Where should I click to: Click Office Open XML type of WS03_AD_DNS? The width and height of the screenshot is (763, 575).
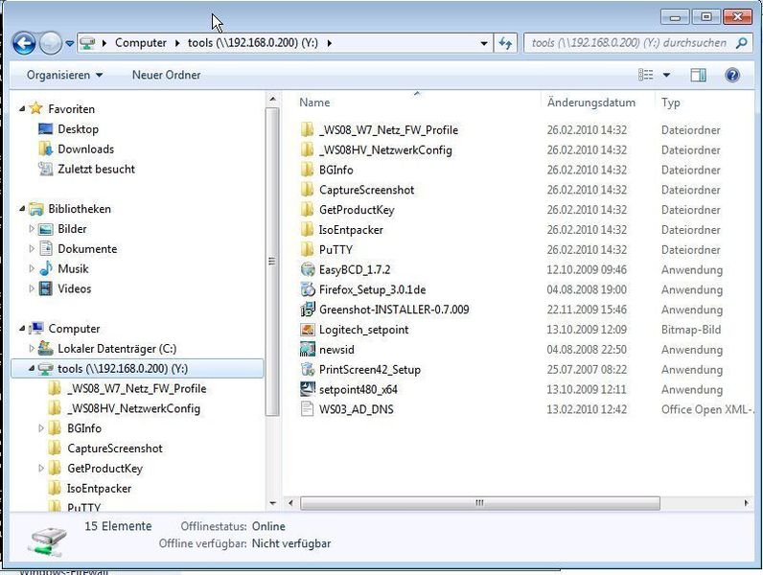tap(706, 409)
